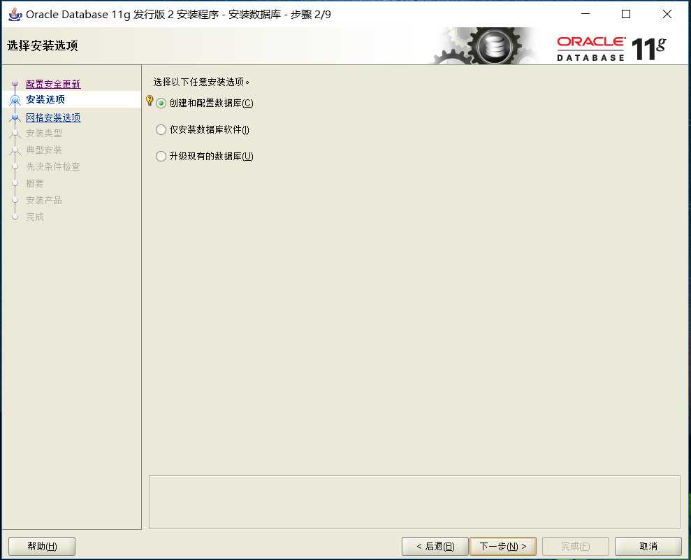
Task: Click the lightbulb hint icon beside 创建和配置数据库
Action: [150, 101]
